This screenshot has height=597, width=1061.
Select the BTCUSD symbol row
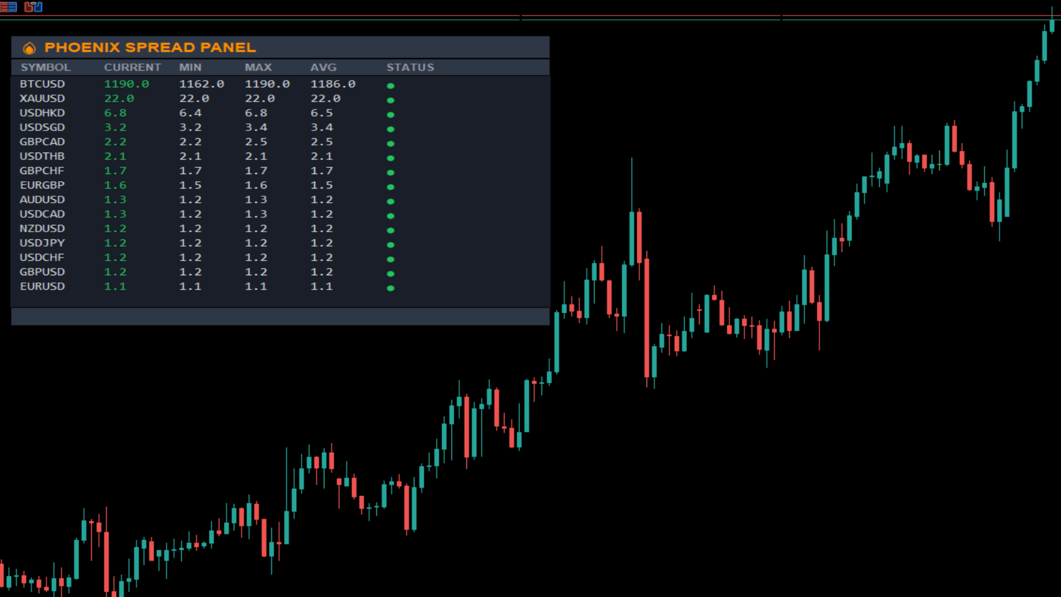coord(43,84)
